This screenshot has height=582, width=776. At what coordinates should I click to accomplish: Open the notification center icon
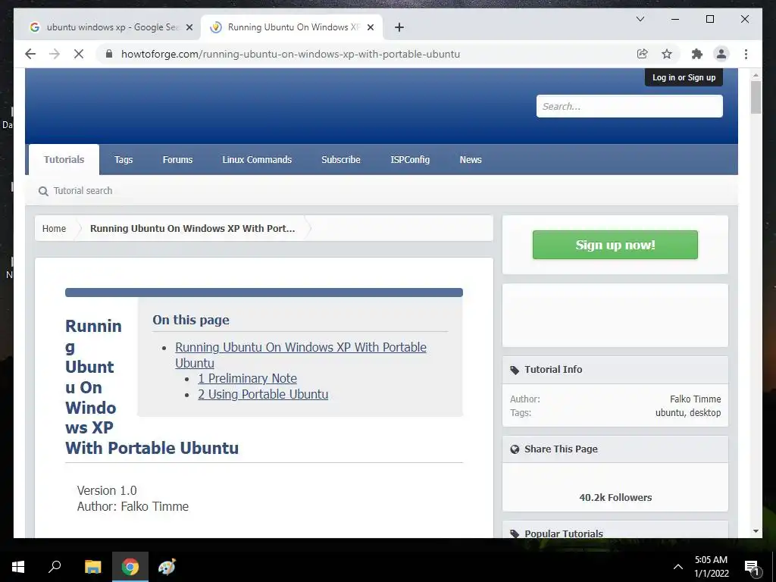coord(752,568)
